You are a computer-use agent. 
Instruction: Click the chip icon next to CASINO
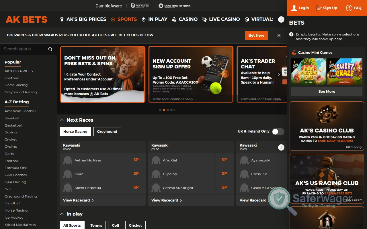[x=174, y=19]
